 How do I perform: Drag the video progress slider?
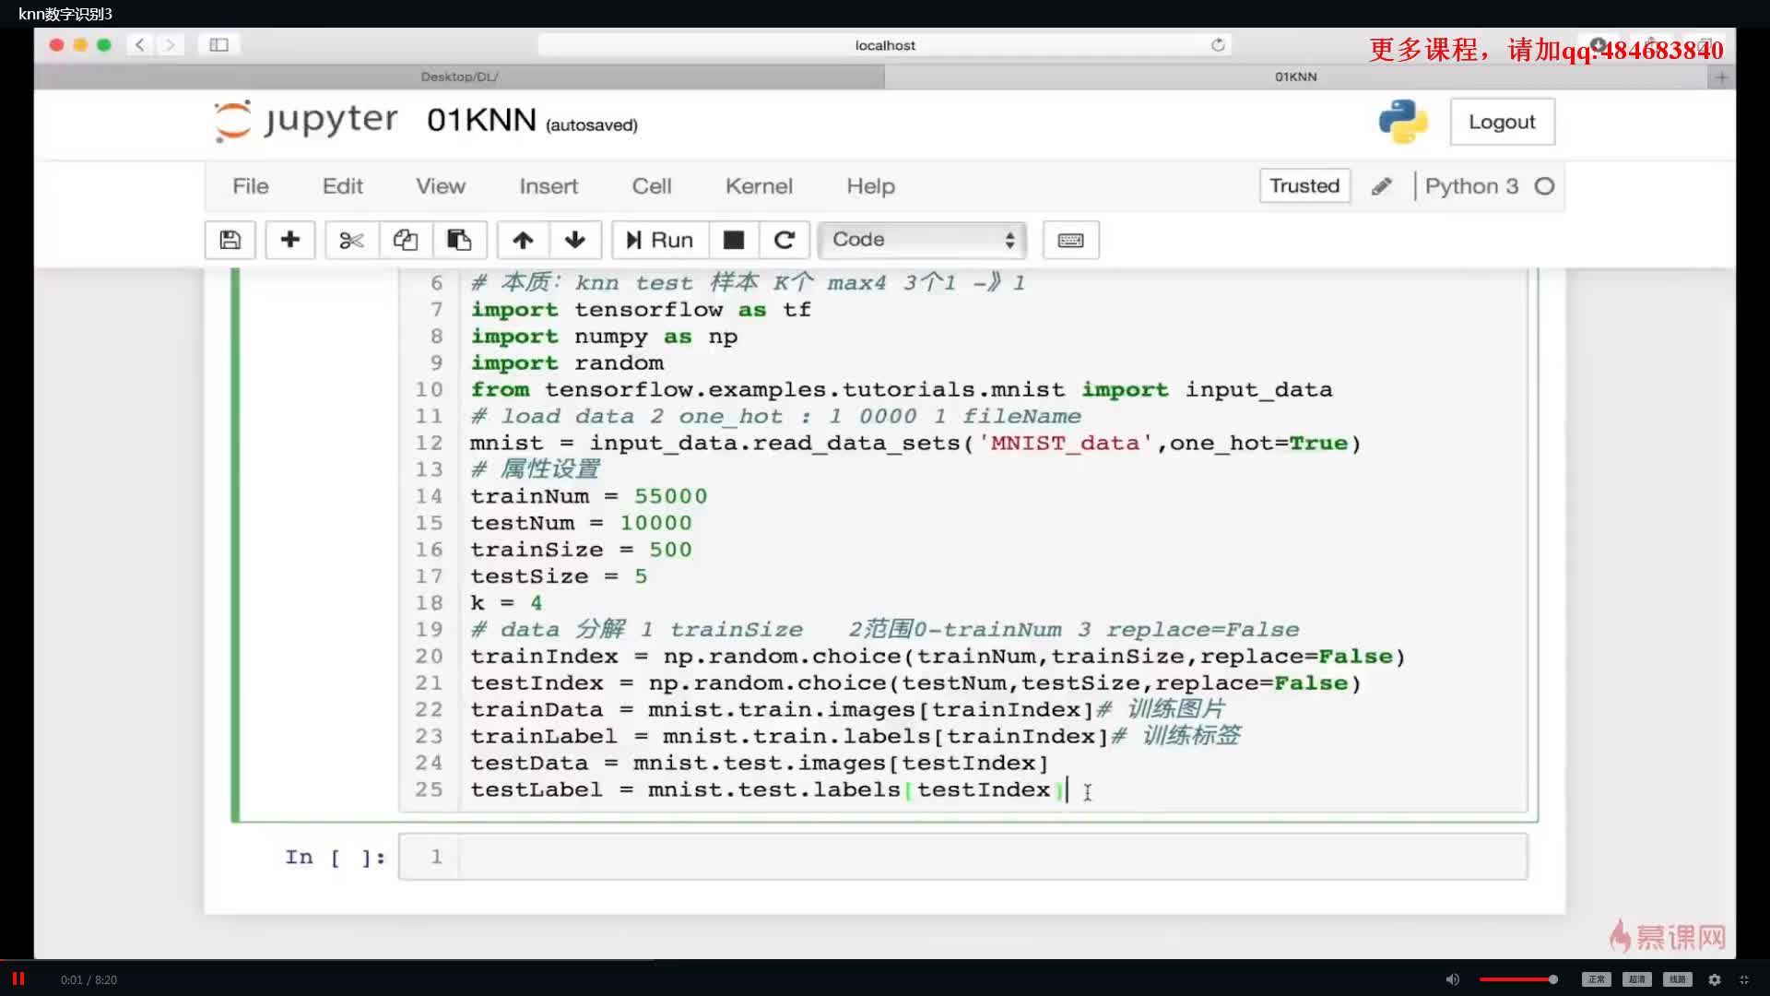(1553, 979)
